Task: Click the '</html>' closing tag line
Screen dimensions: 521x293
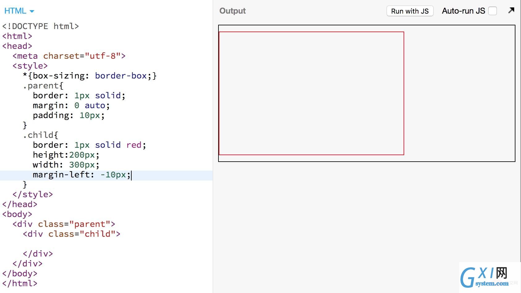Action: click(20, 283)
